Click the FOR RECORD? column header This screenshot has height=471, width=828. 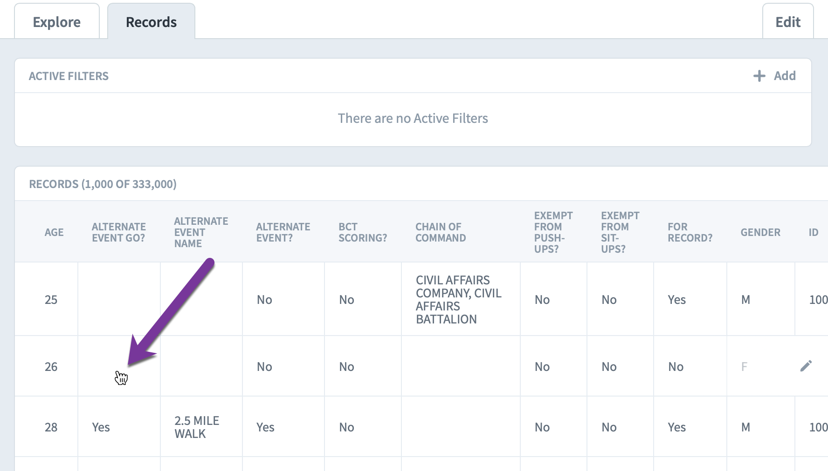coord(690,232)
